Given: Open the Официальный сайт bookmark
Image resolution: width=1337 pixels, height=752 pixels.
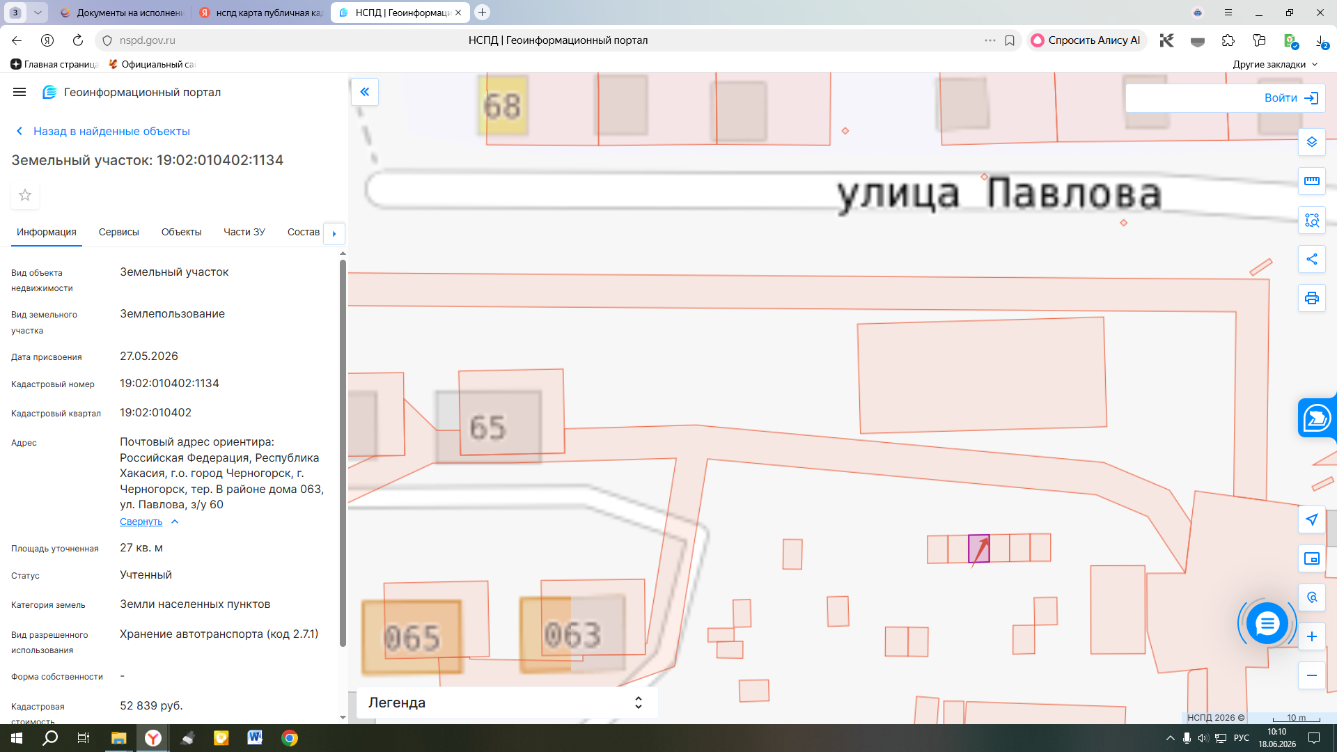Looking at the screenshot, I should click(x=152, y=64).
